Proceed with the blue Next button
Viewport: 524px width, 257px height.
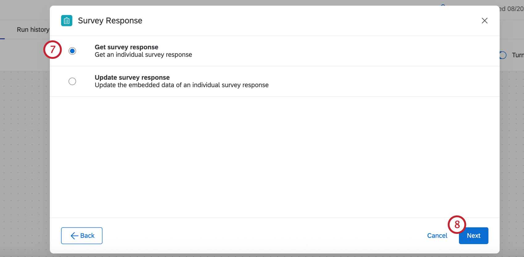coord(473,236)
